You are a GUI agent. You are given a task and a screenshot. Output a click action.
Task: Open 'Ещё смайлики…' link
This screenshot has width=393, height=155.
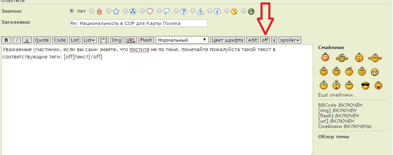tap(337, 95)
